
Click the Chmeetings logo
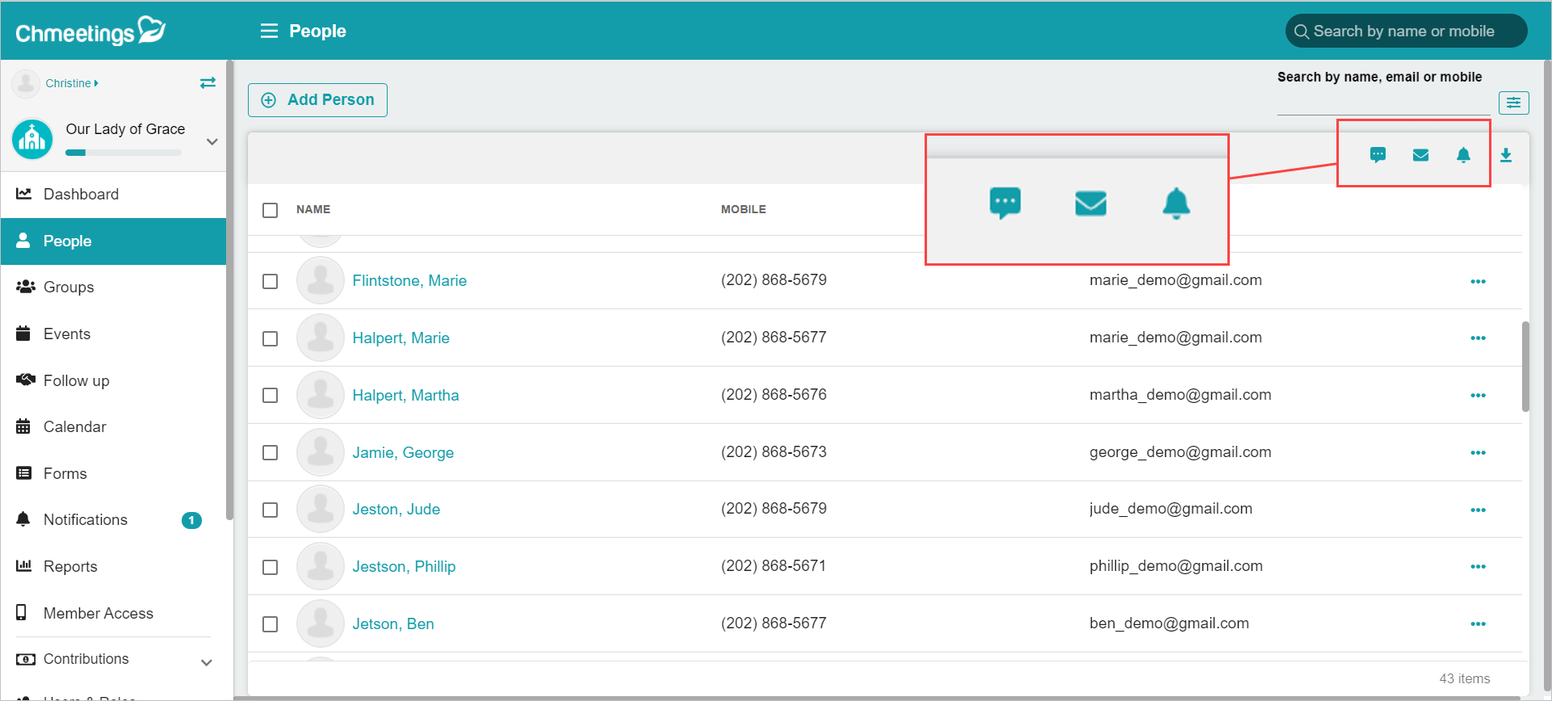click(90, 31)
